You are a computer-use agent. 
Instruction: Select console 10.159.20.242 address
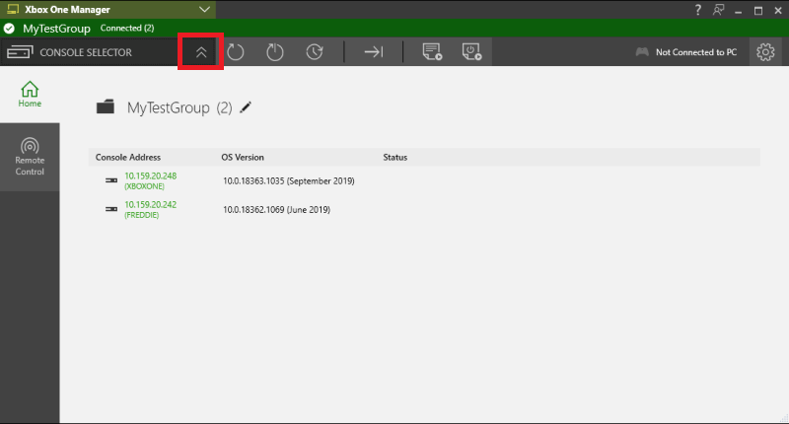pos(151,204)
